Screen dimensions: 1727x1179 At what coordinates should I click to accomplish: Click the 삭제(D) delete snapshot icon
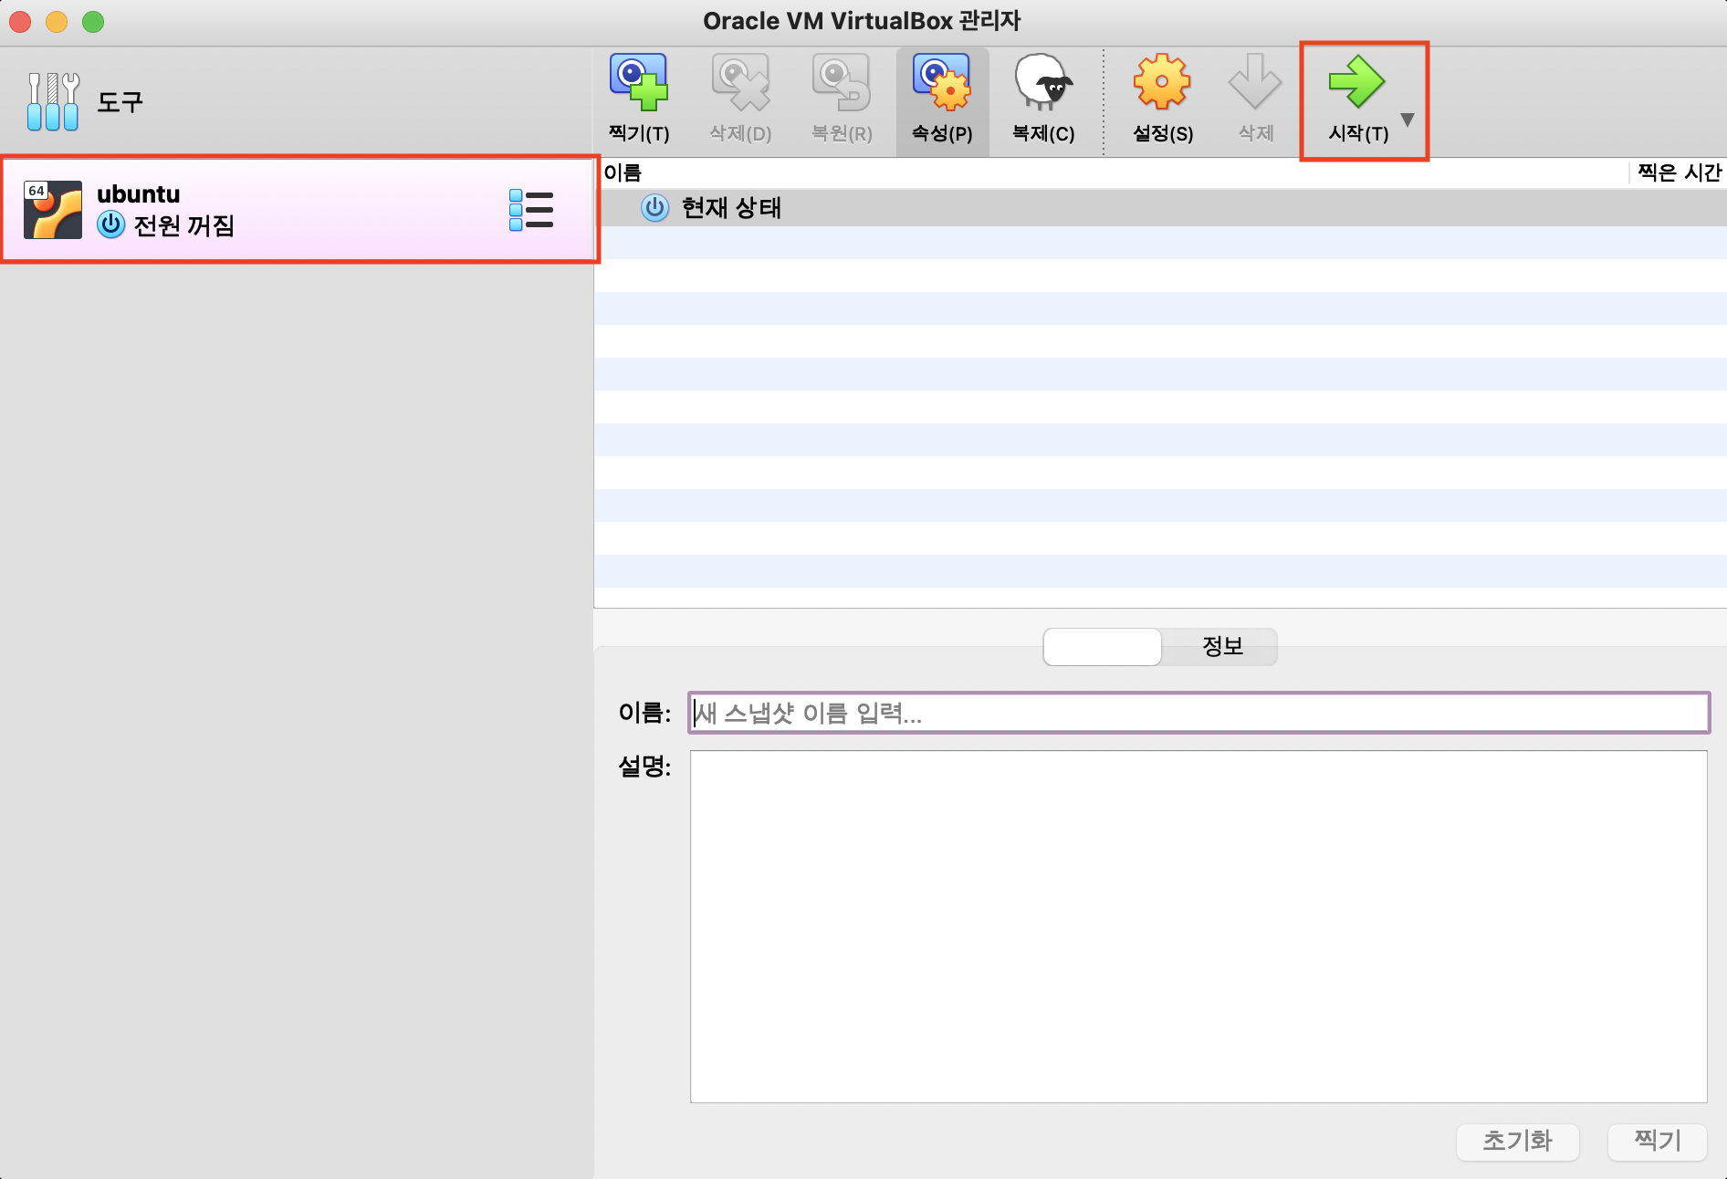click(740, 83)
